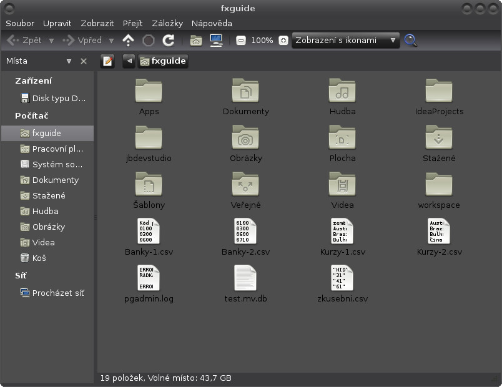The image size is (502, 387).
Task: Open the Záložky menu
Action: pyautogui.click(x=167, y=23)
